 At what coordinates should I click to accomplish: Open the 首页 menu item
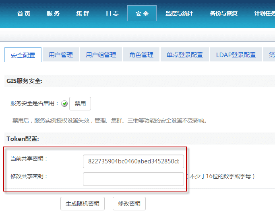pos(24,13)
